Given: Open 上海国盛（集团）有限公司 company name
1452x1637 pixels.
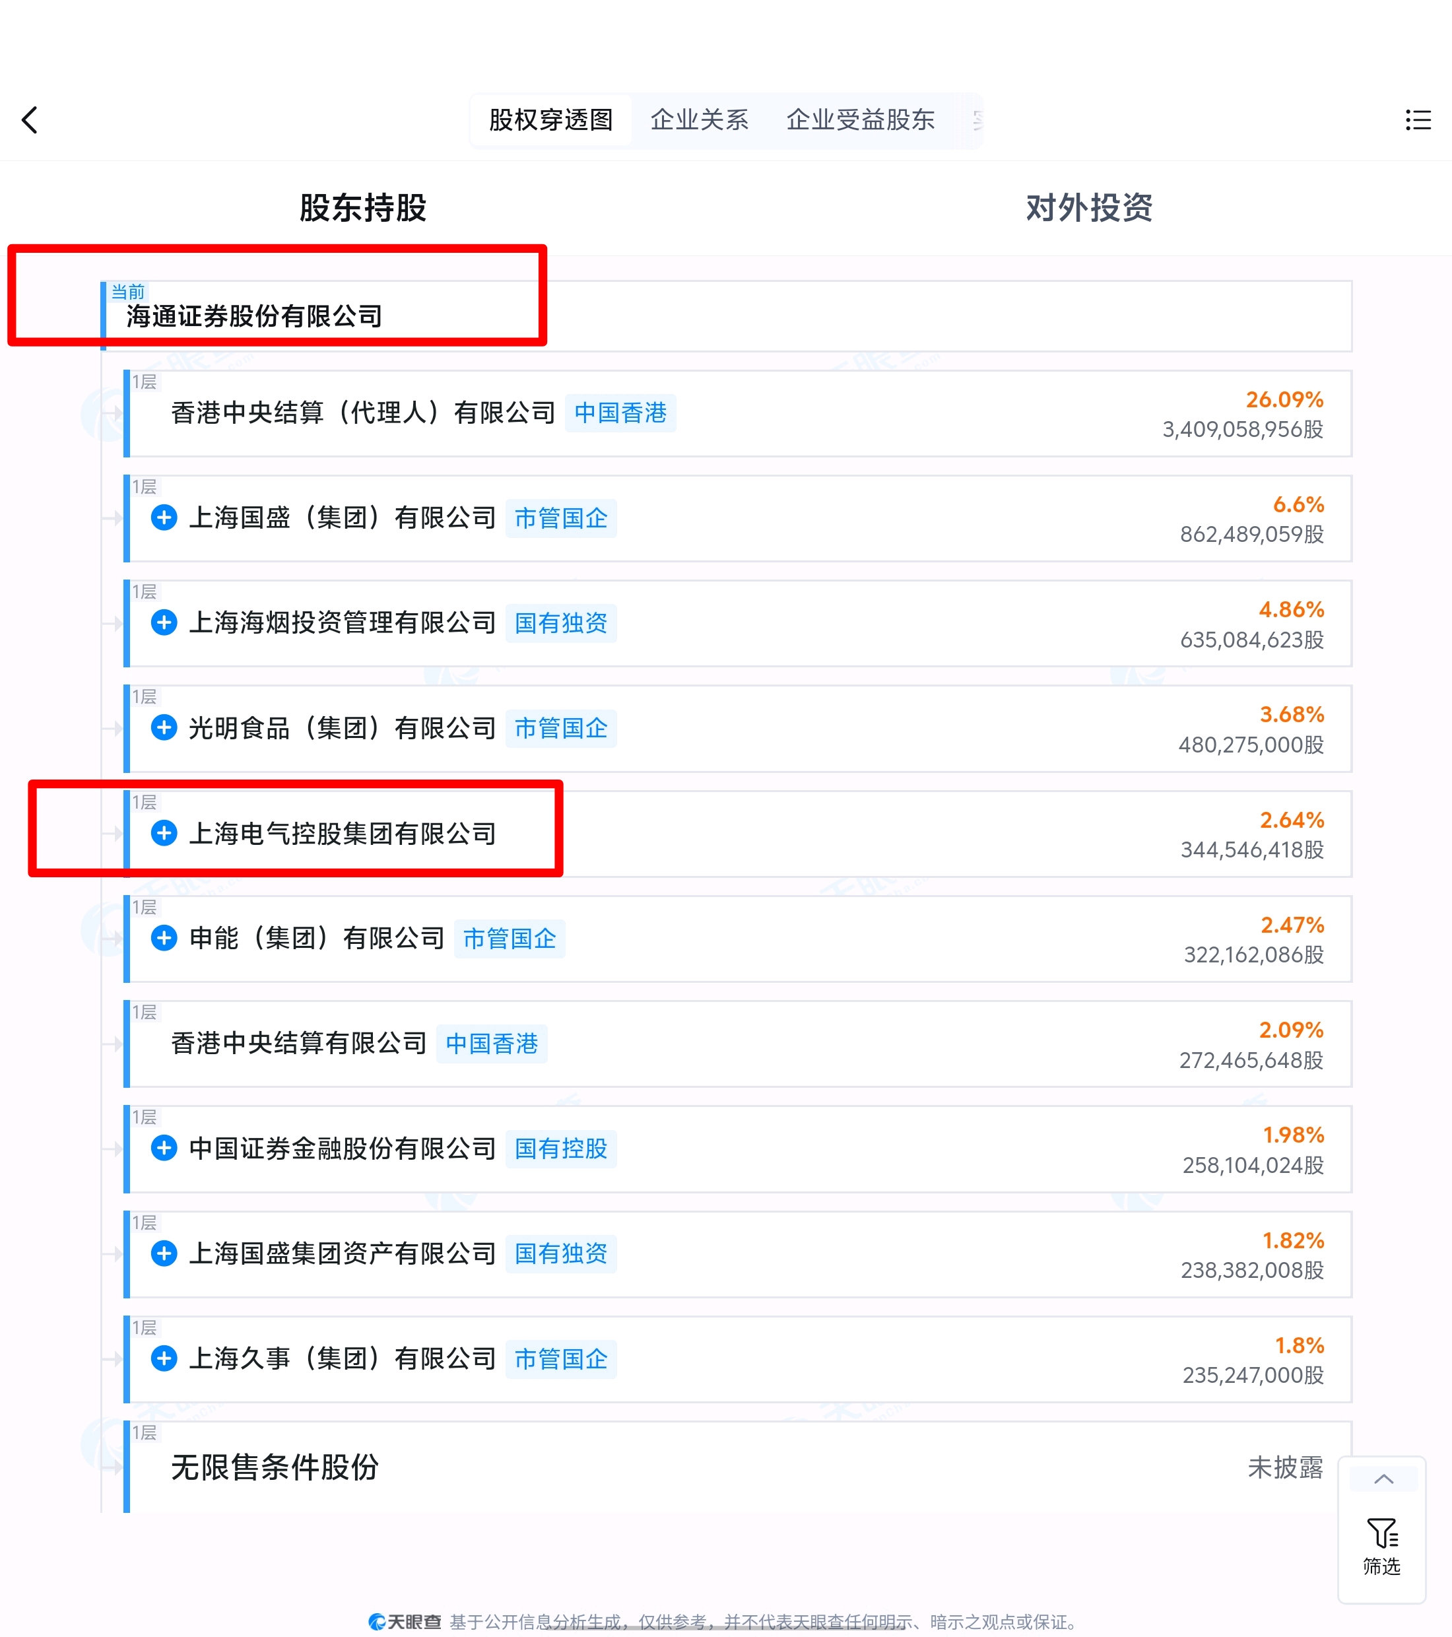Looking at the screenshot, I should (x=343, y=518).
